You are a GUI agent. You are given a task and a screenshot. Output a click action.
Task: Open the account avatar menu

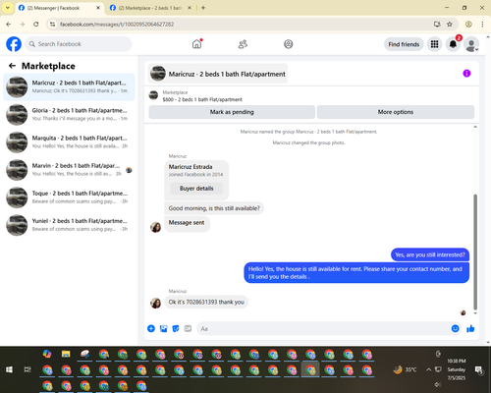tap(471, 45)
